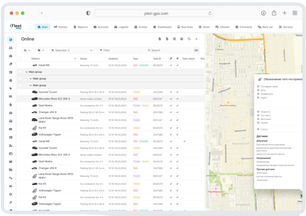Viewport: 306px width, 216px height.
Task: Open the users group sidebar icon
Action: point(11,48)
